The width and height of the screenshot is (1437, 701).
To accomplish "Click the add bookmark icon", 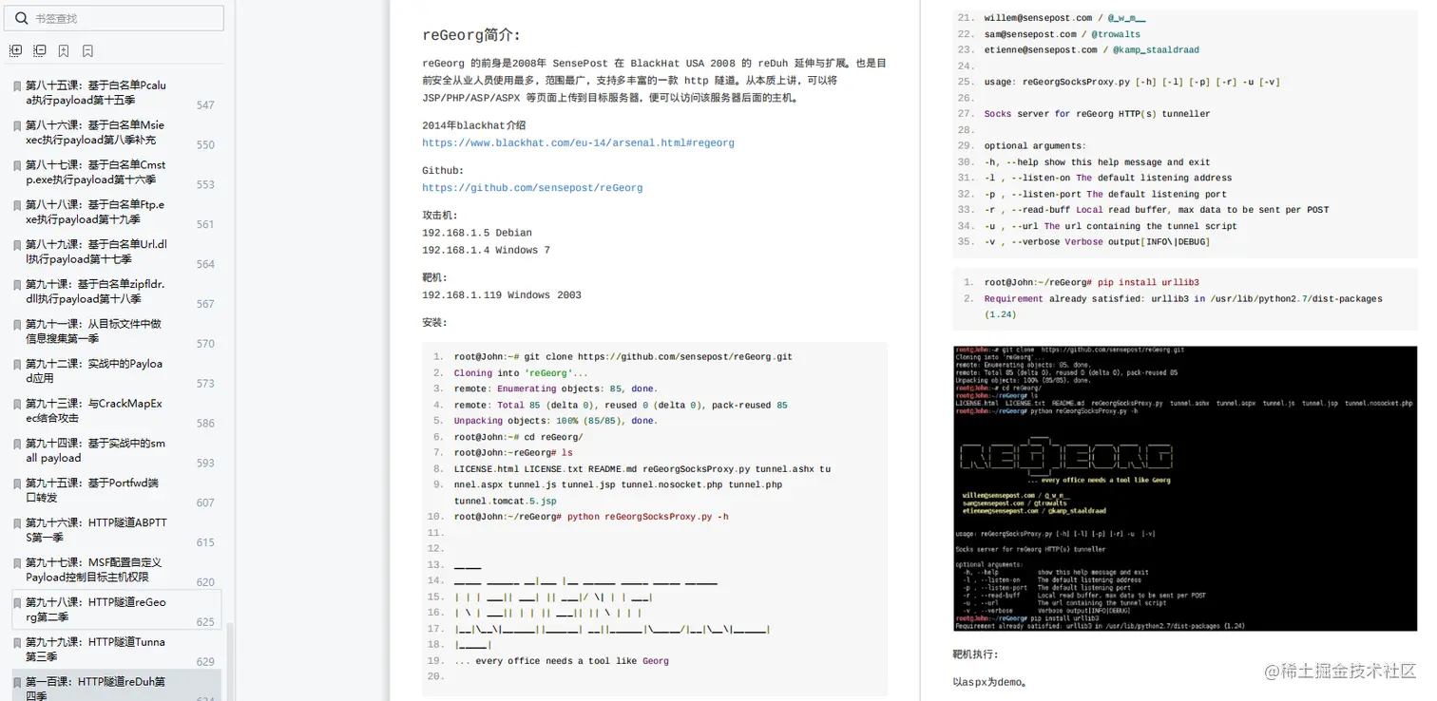I will [64, 50].
